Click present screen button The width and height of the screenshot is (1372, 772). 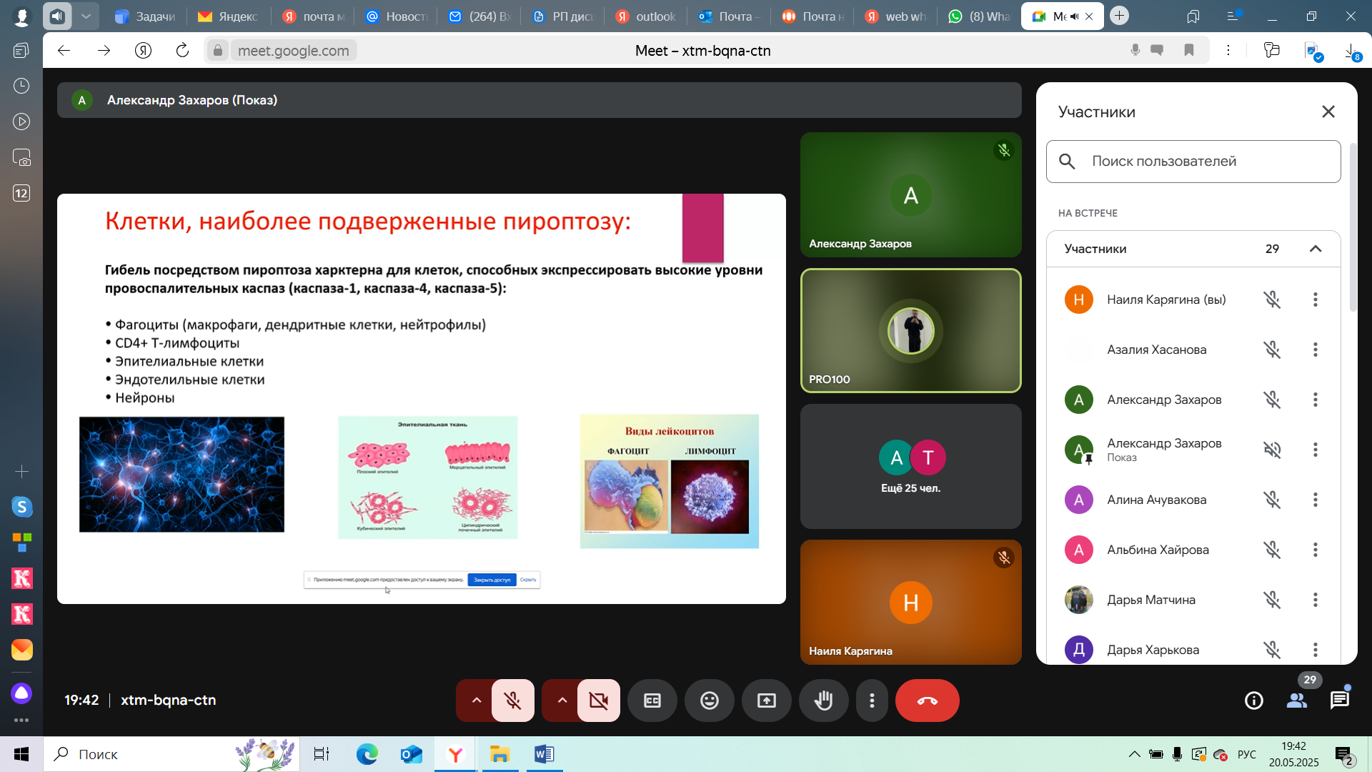(766, 701)
